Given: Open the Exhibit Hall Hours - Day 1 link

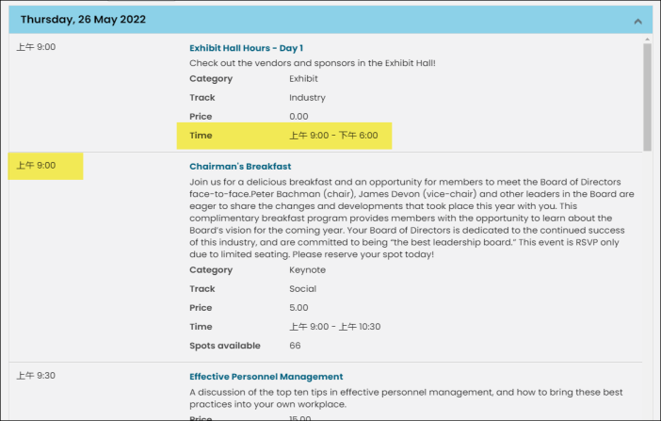Looking at the screenshot, I should click(246, 47).
